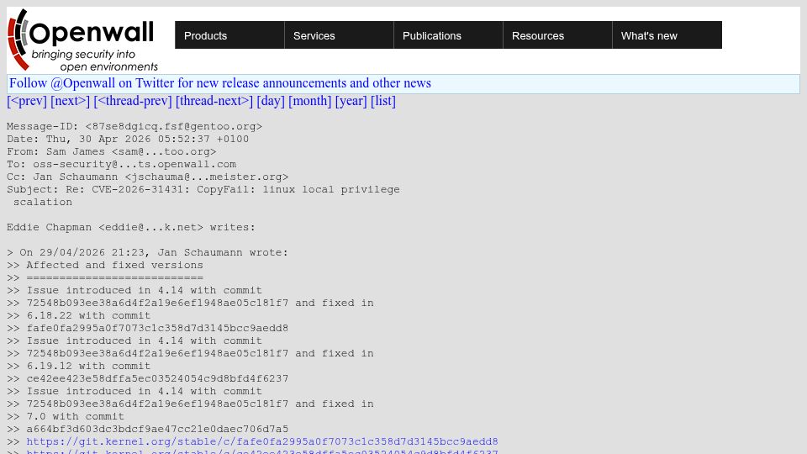
Task: Open the Products menu
Action: [229, 35]
